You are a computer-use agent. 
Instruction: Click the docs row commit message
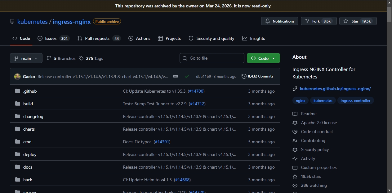[x=180, y=167]
